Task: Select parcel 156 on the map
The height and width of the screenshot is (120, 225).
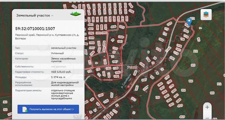Action: pyautogui.click(x=182, y=39)
